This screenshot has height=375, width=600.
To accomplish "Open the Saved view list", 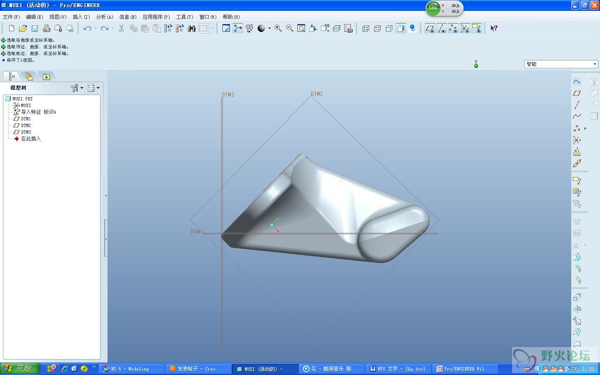I will [x=325, y=28].
